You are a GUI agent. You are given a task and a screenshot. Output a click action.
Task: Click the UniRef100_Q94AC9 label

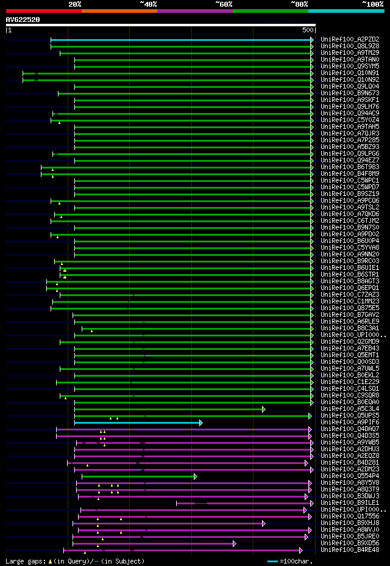(350, 114)
